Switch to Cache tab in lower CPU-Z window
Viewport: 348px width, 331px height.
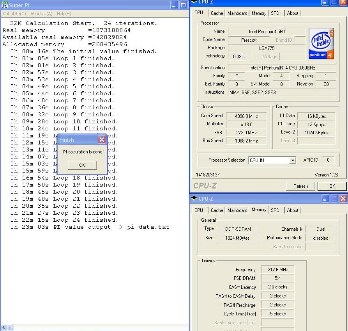tap(217, 210)
